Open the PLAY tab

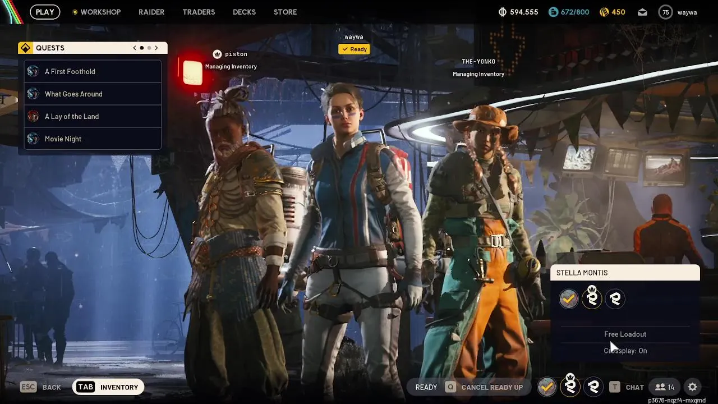click(45, 12)
